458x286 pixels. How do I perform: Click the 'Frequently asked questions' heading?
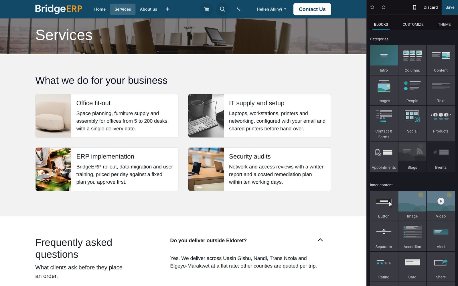(74, 248)
